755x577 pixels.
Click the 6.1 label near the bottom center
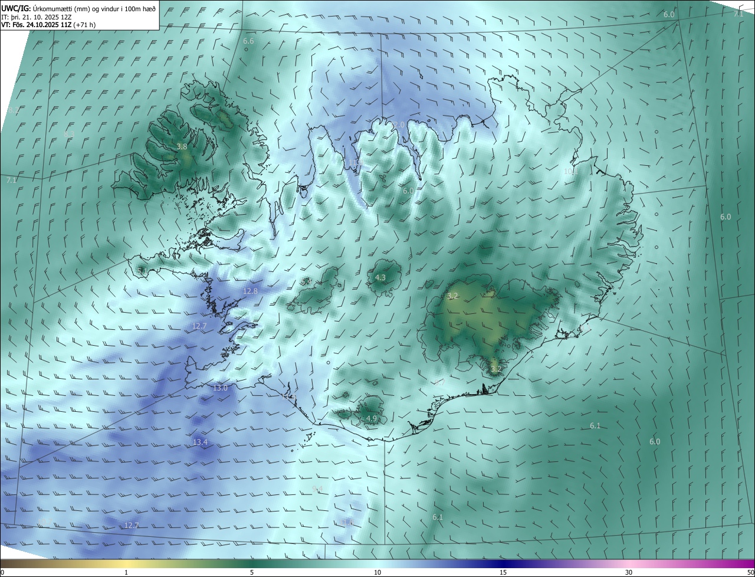click(438, 517)
